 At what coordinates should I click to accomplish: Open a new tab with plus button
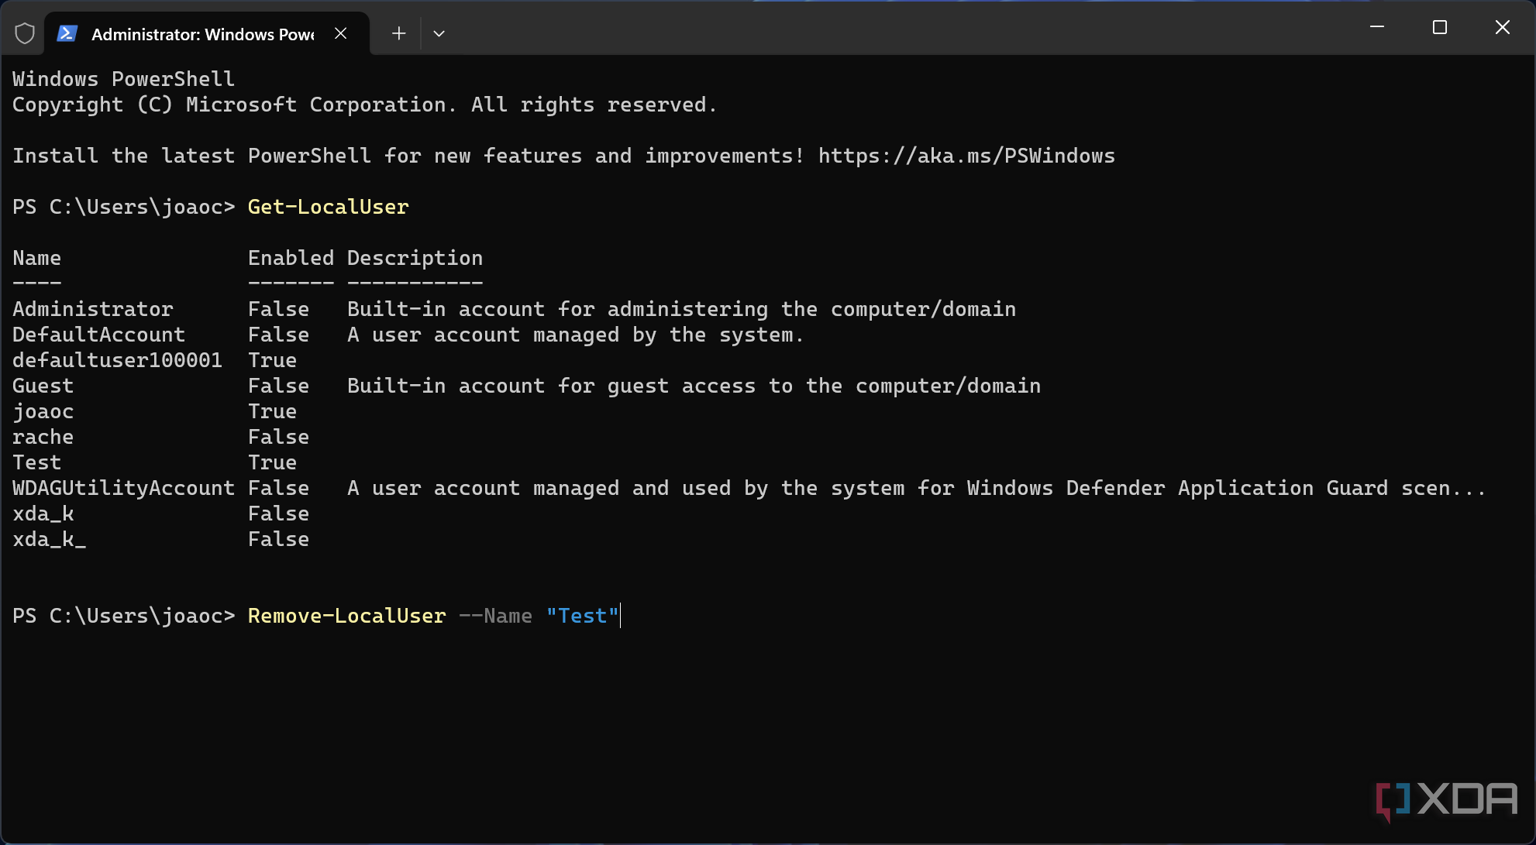398,33
